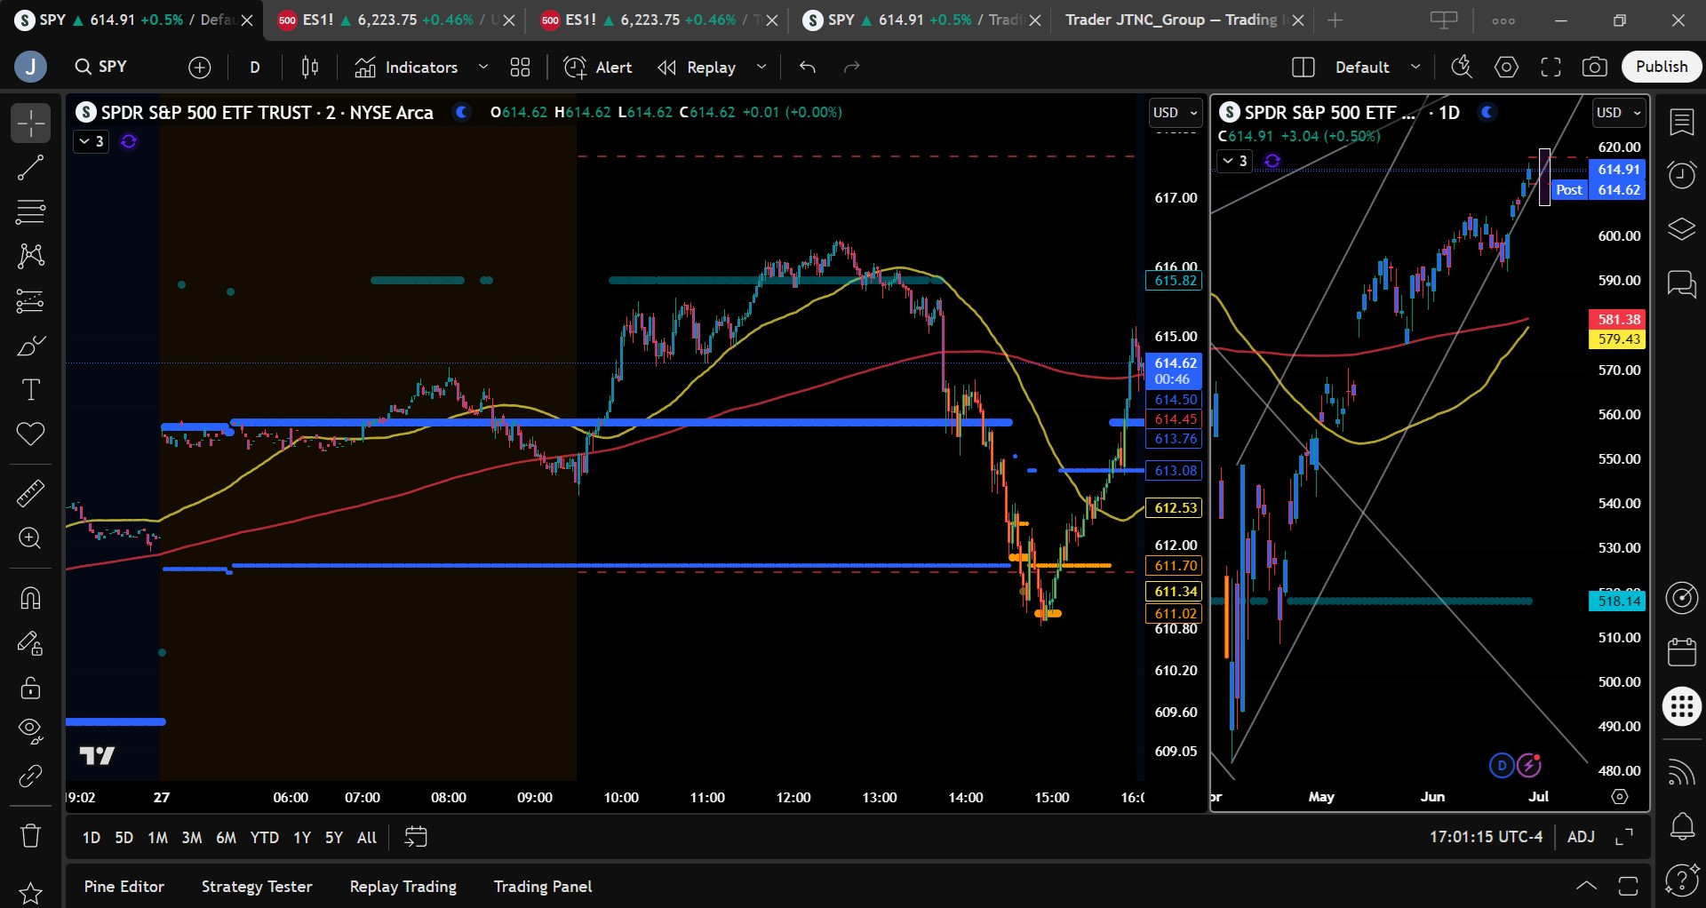The height and width of the screenshot is (908, 1706).
Task: Take a chart snapshot
Action: click(x=1595, y=67)
